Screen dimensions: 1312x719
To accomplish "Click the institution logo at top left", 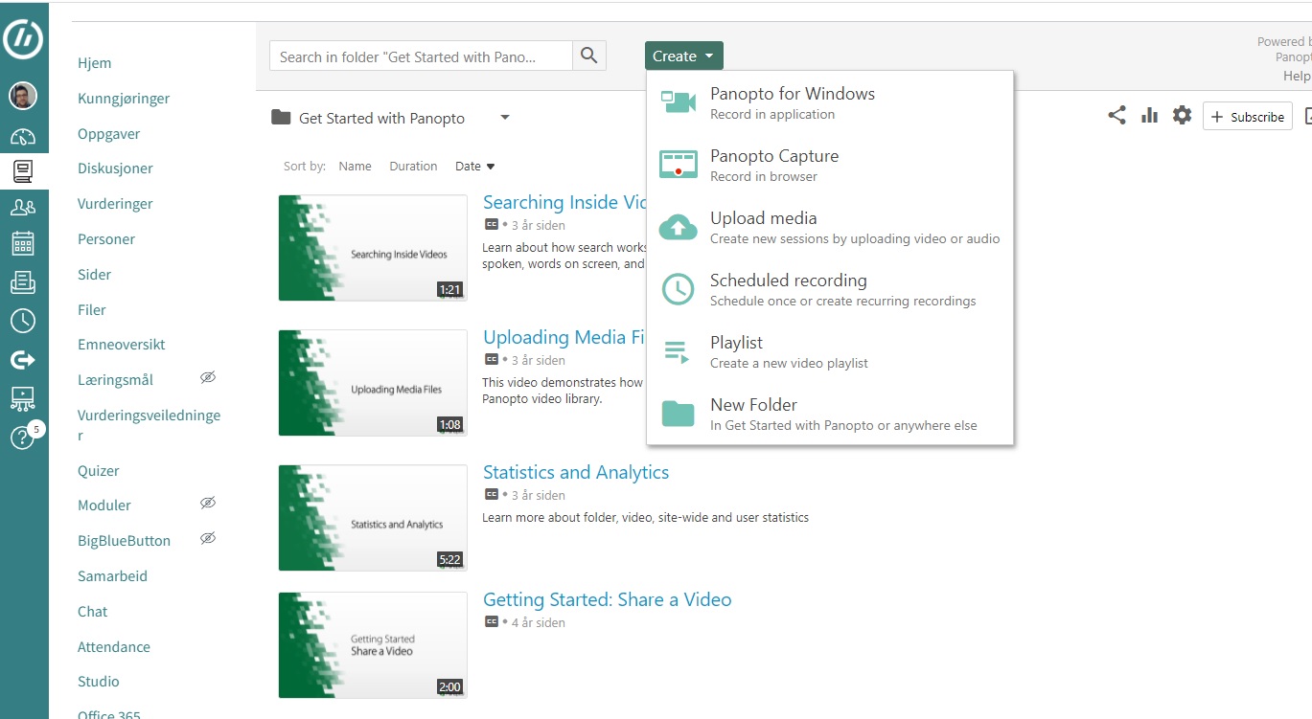I will pyautogui.click(x=23, y=38).
